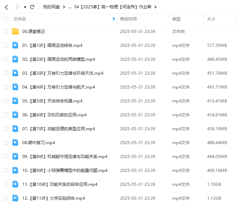Screen dimensions: 237x207
Task: Open breadcrumb 04【2025春】高一物理【何连伟】作业帮
Action: click(113, 7)
